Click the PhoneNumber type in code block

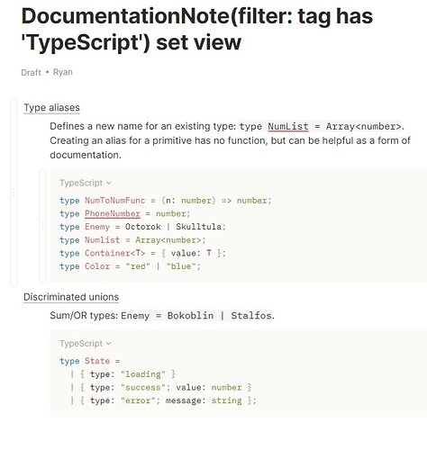click(113, 213)
